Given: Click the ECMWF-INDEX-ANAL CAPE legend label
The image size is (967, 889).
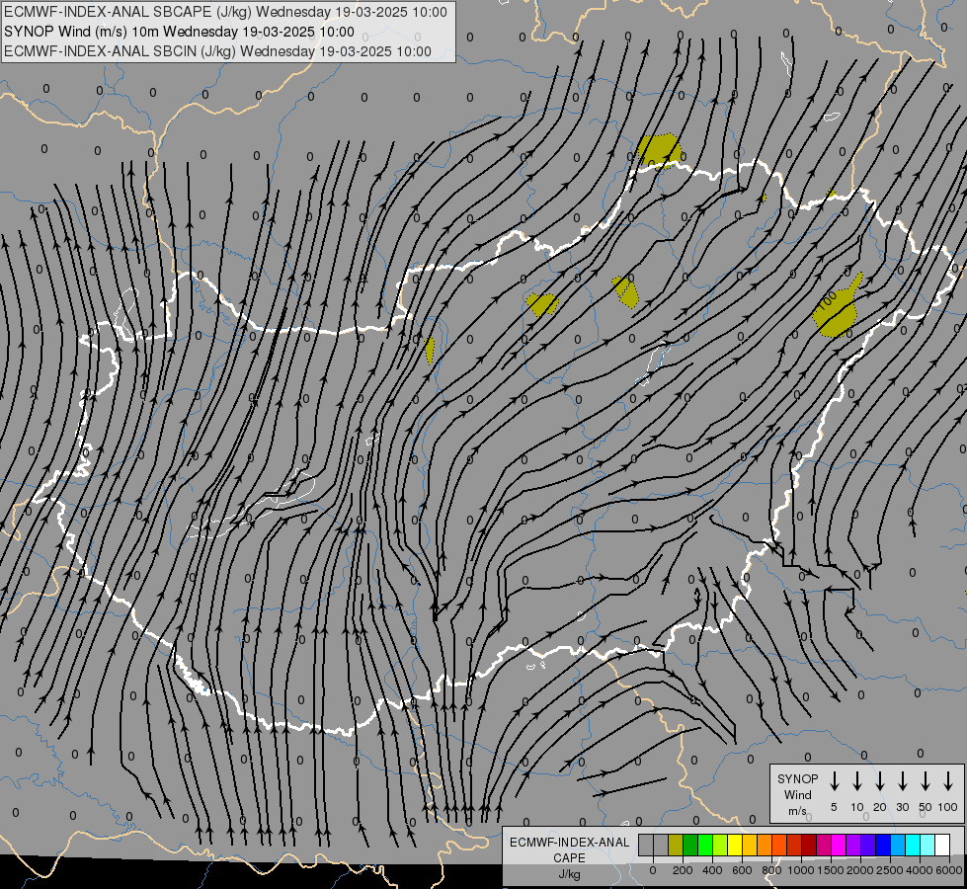Looking at the screenshot, I should click(x=569, y=849).
